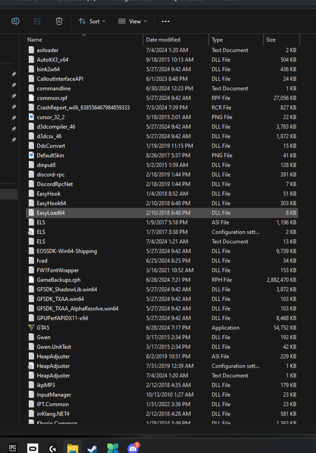Select the Gwen.UnitTest file

click(162, 347)
